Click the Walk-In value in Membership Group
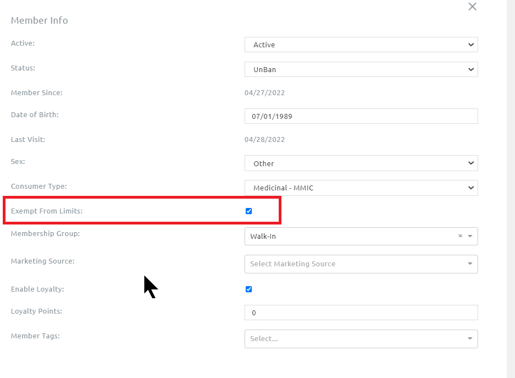The width and height of the screenshot is (515, 378). pos(263,236)
